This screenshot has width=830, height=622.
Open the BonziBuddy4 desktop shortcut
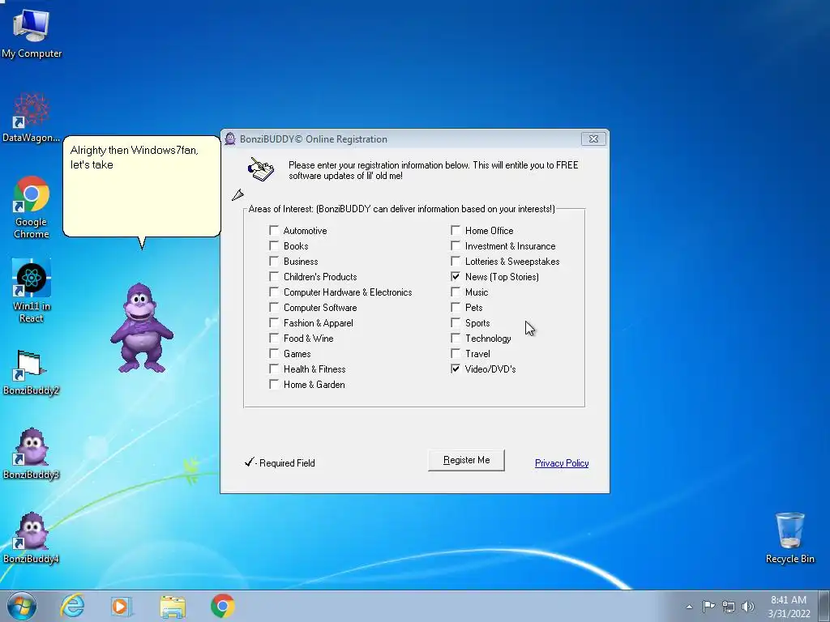click(32, 538)
